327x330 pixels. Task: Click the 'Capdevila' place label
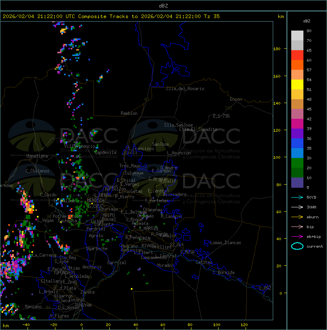[x=105, y=152]
